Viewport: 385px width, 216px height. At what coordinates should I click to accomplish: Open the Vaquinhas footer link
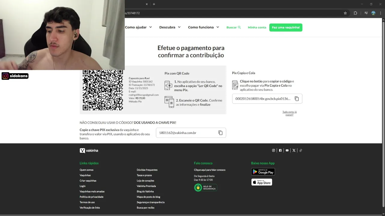(x=85, y=175)
